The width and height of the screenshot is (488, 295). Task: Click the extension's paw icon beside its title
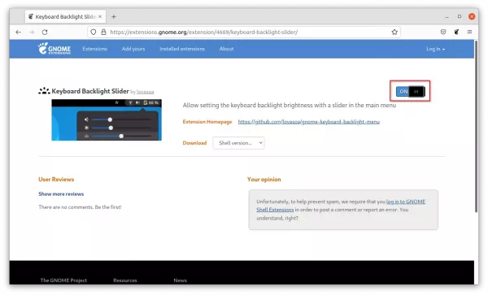tap(44, 91)
